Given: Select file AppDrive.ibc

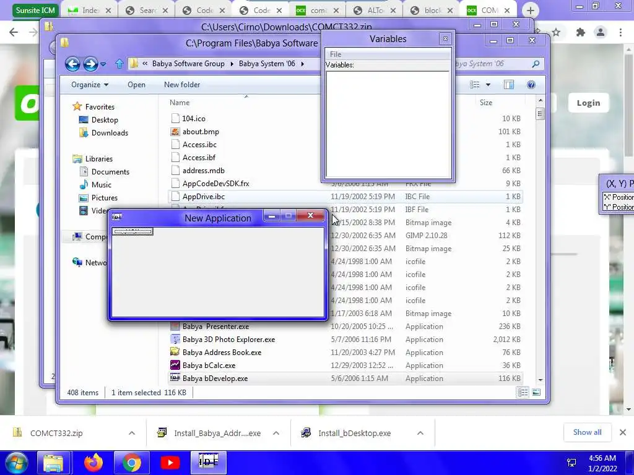Looking at the screenshot, I should [x=203, y=197].
